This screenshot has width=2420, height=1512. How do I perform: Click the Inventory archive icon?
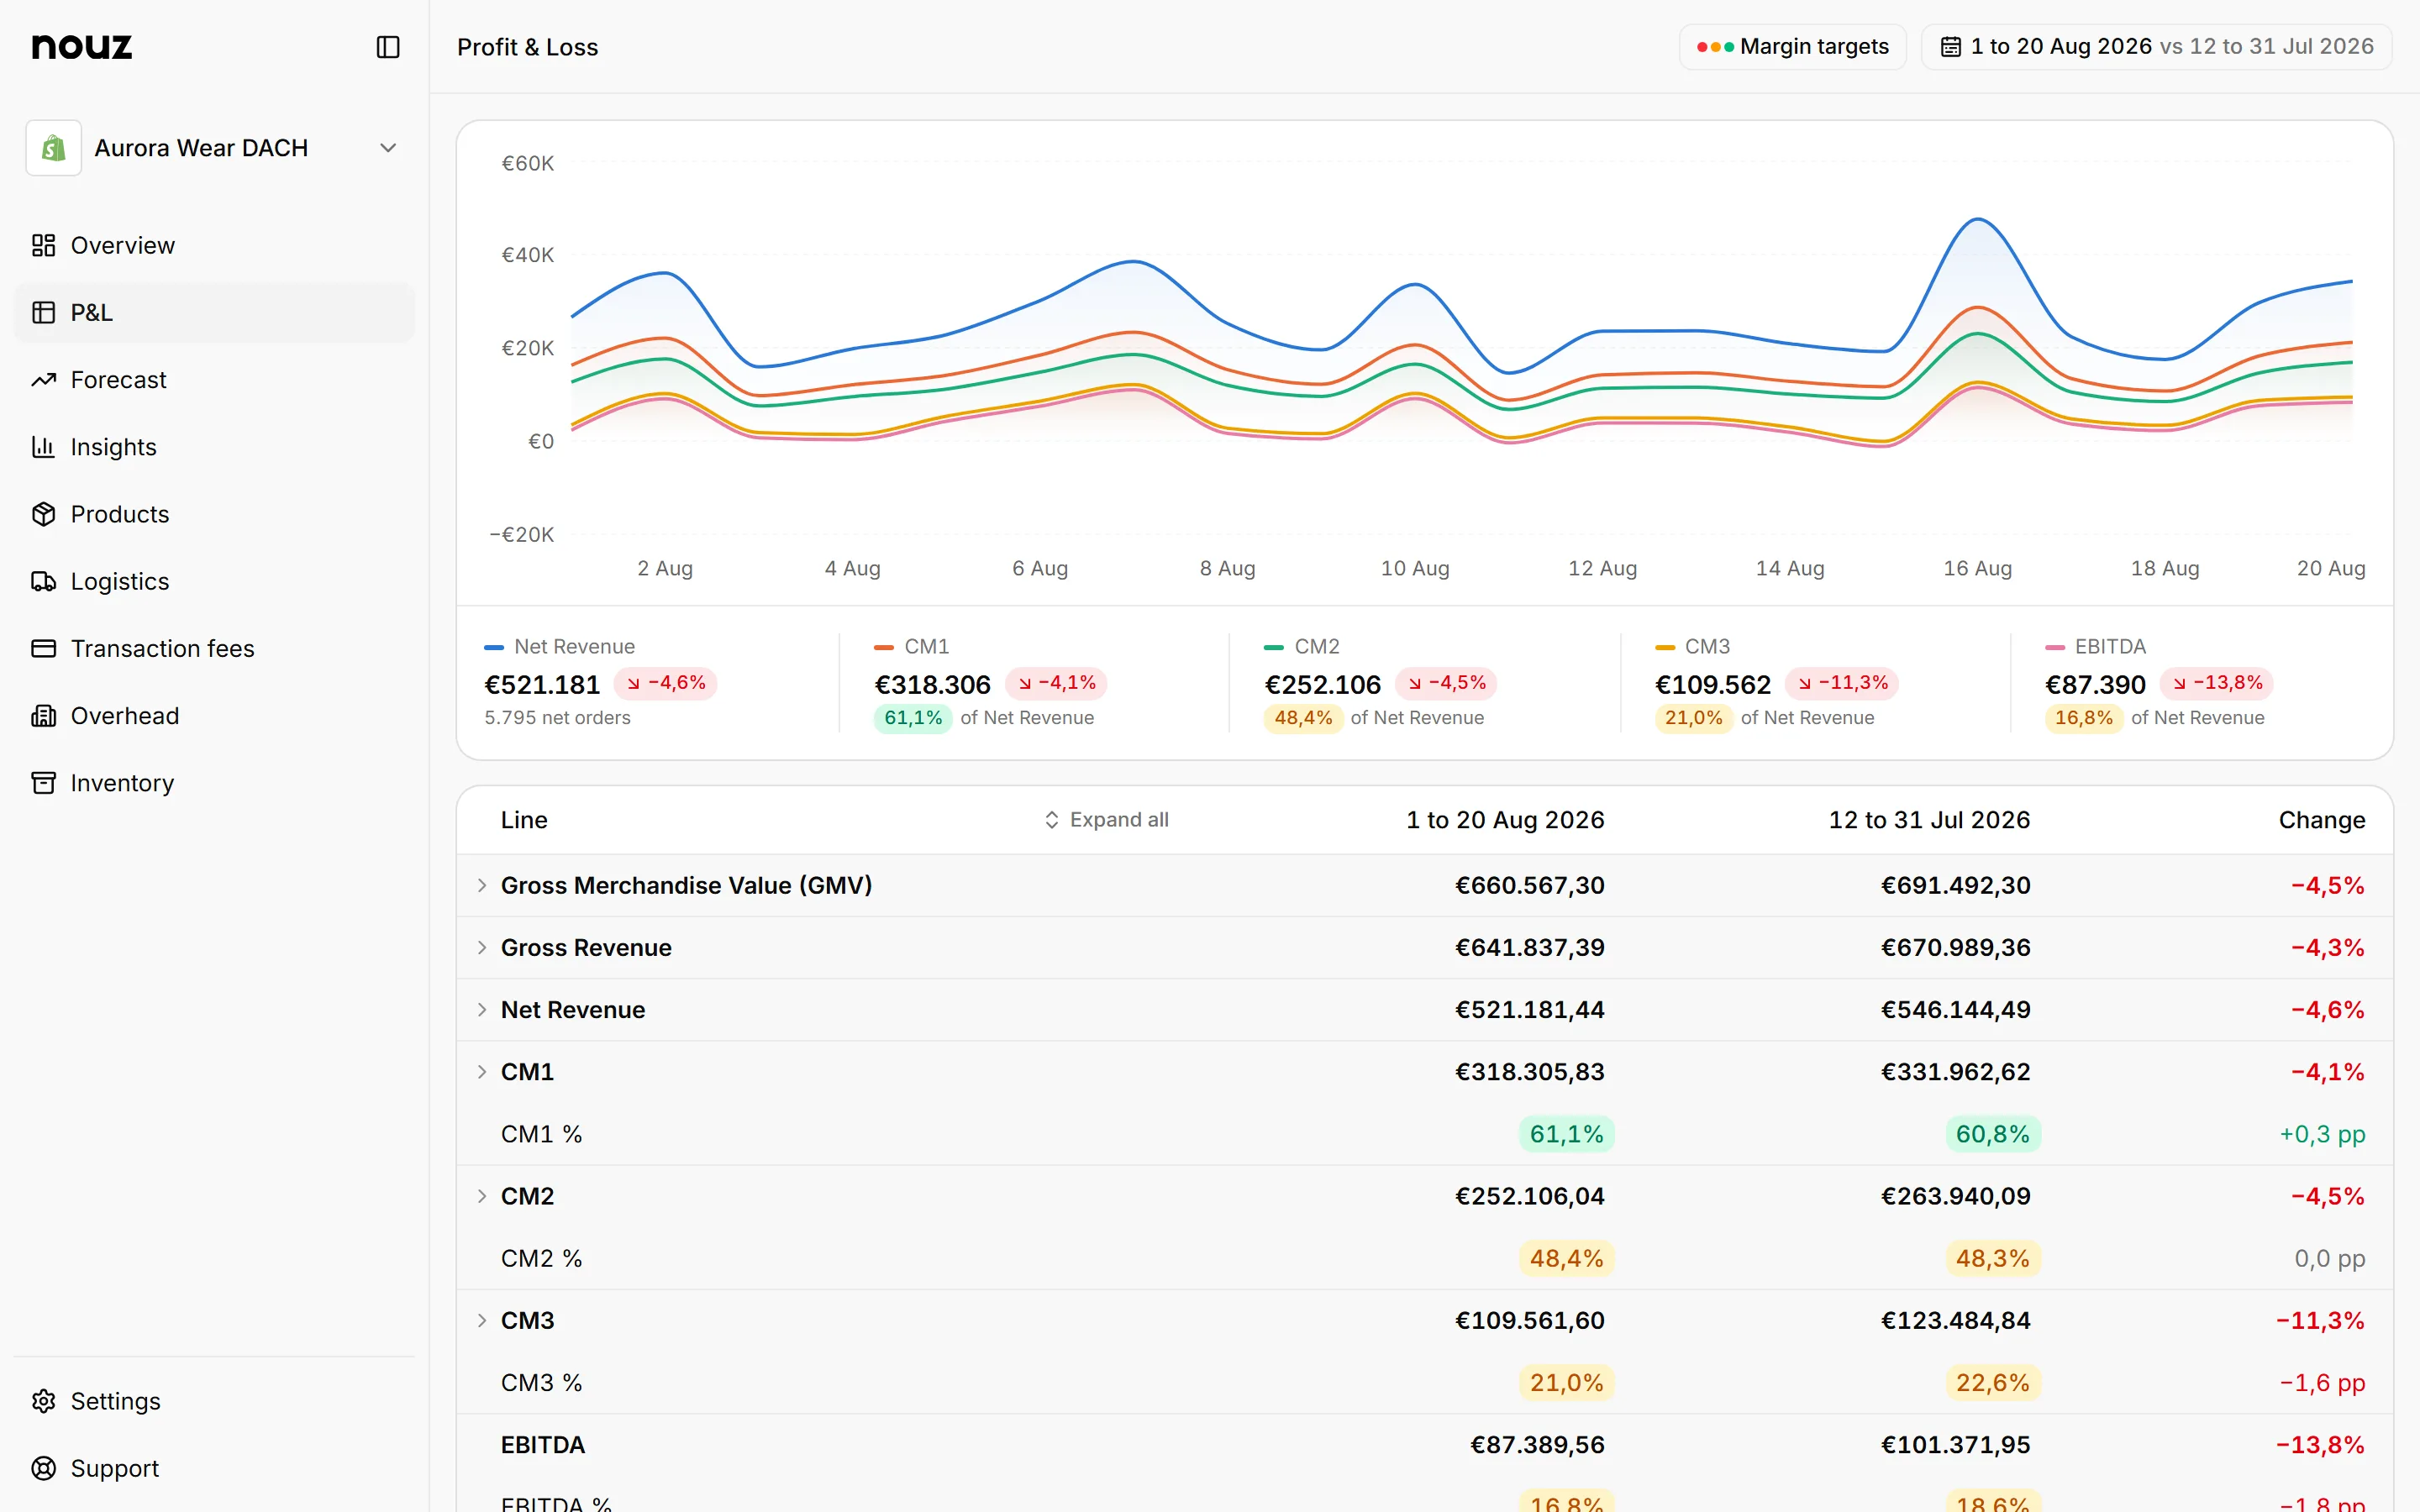pos(43,783)
